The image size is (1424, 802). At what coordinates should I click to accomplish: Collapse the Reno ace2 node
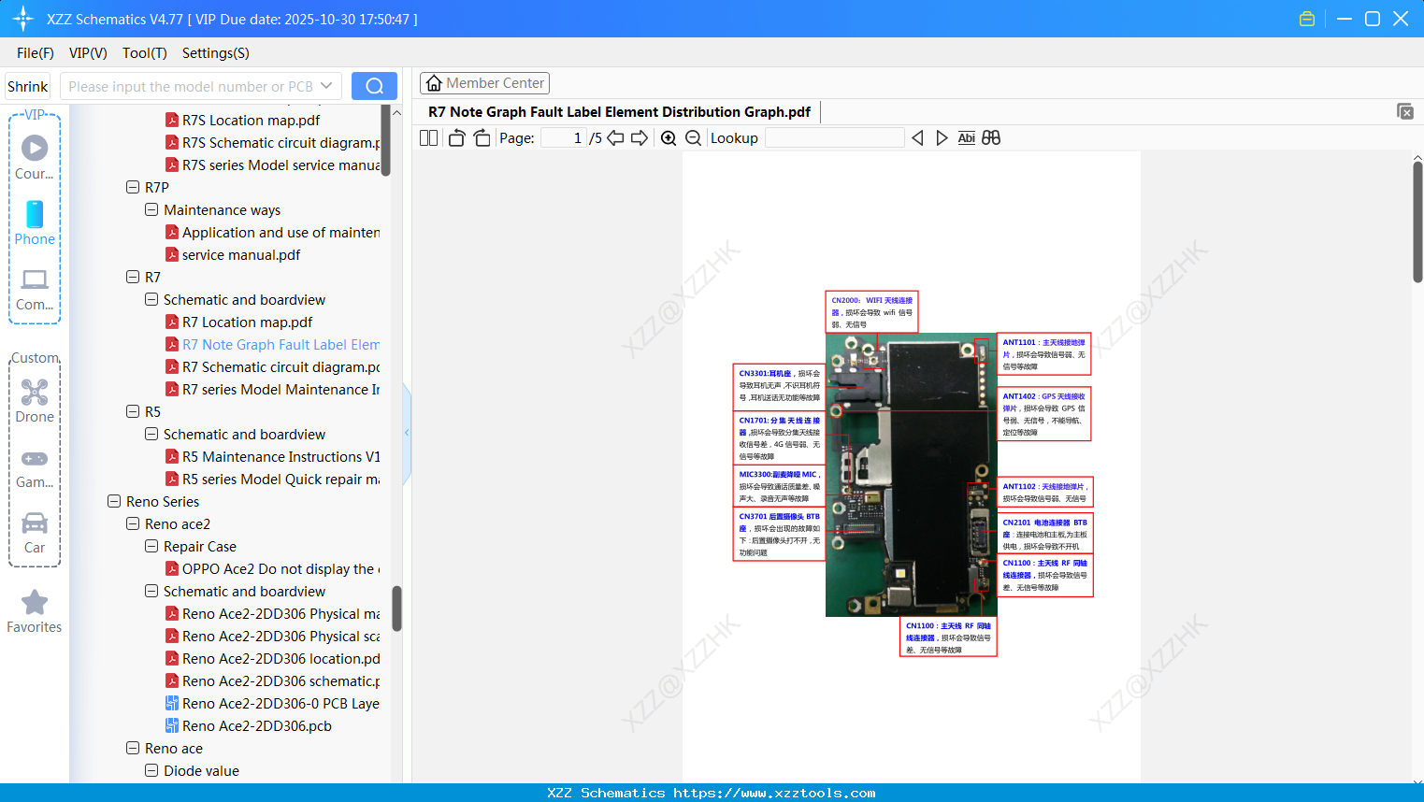click(x=133, y=523)
